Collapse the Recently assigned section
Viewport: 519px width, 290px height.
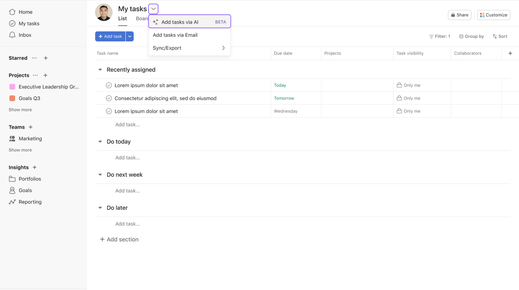100,69
